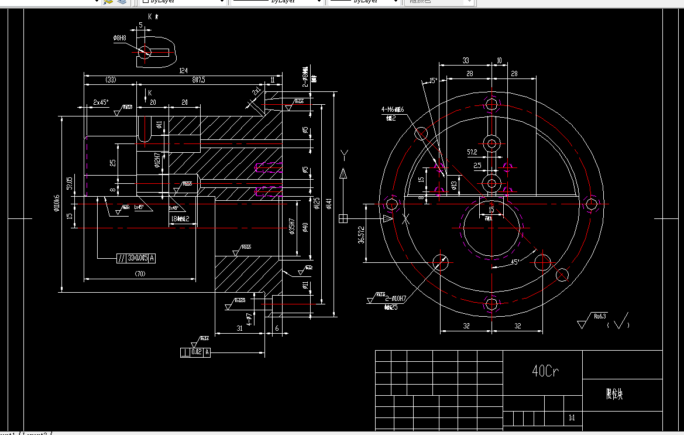The width and height of the screenshot is (684, 435).
Task: Select the 807.5 horizontal dimension
Action: pyautogui.click(x=198, y=80)
